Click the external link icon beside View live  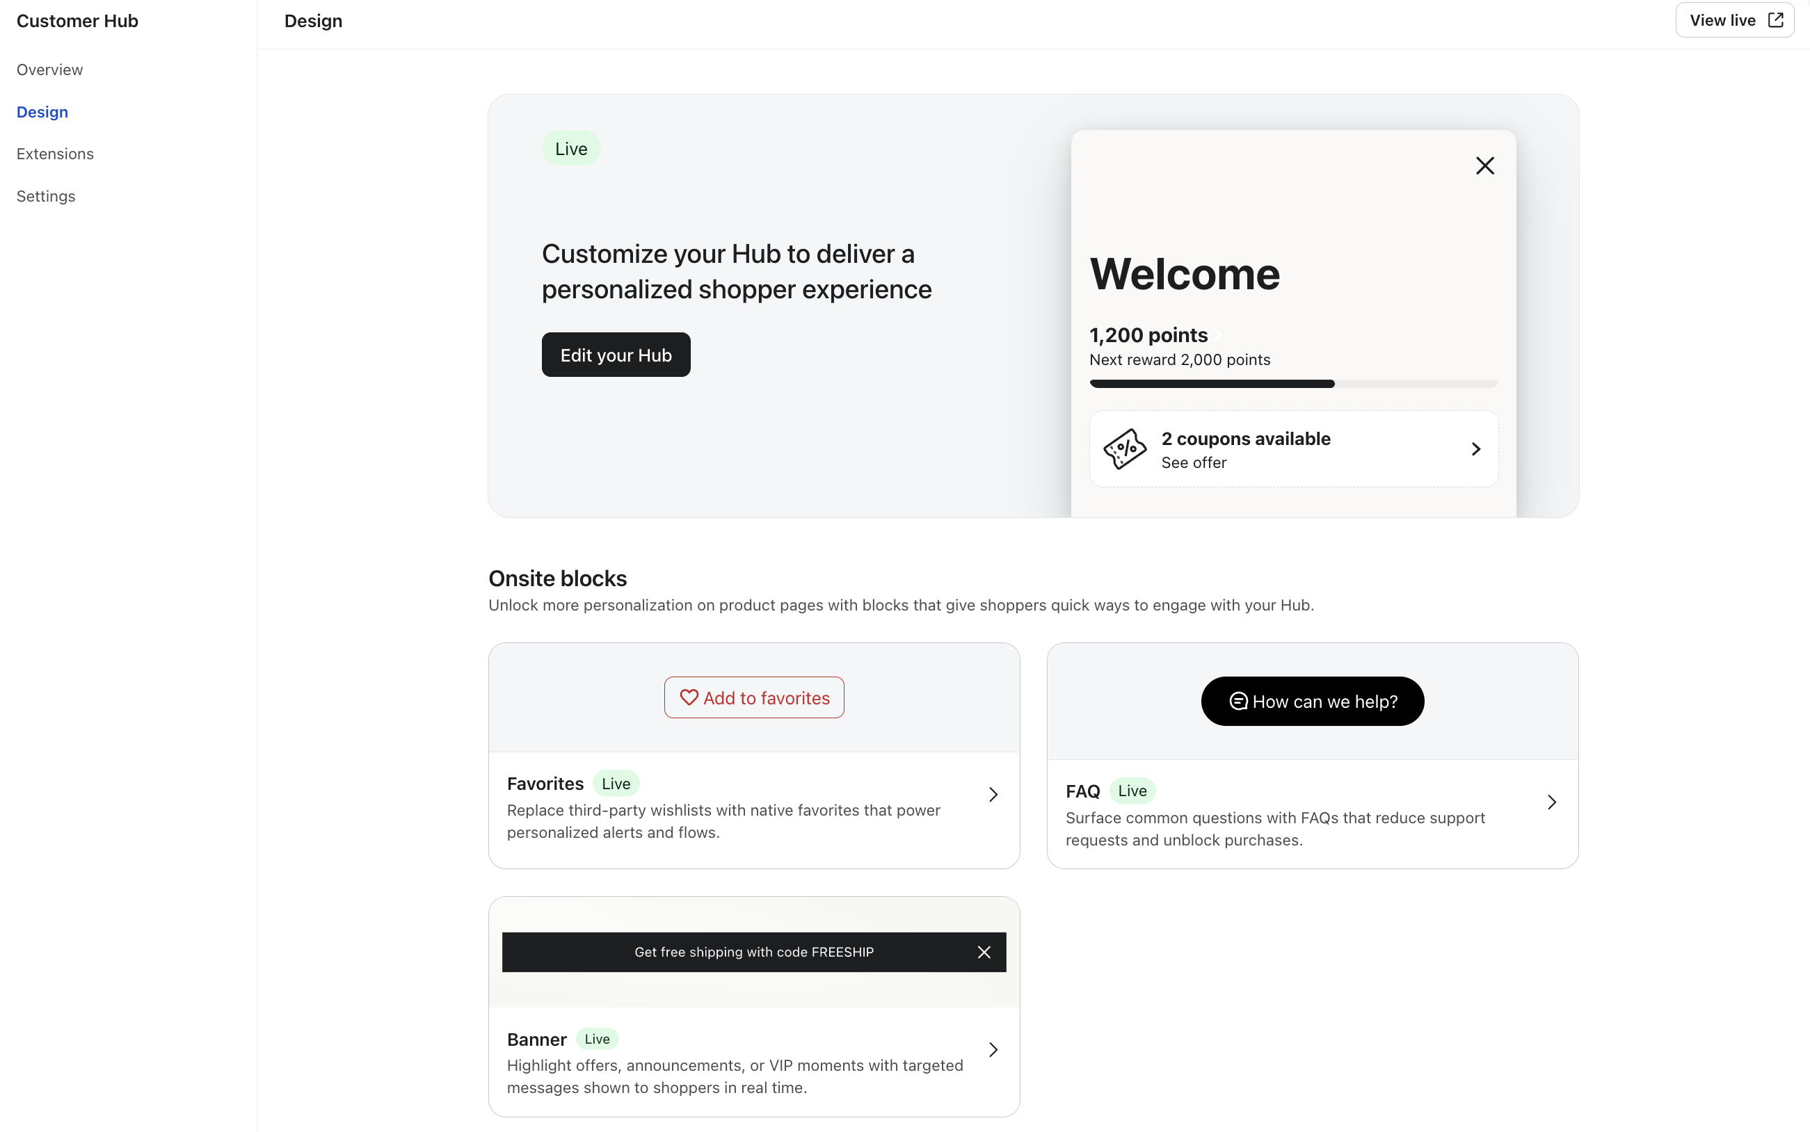(x=1775, y=20)
